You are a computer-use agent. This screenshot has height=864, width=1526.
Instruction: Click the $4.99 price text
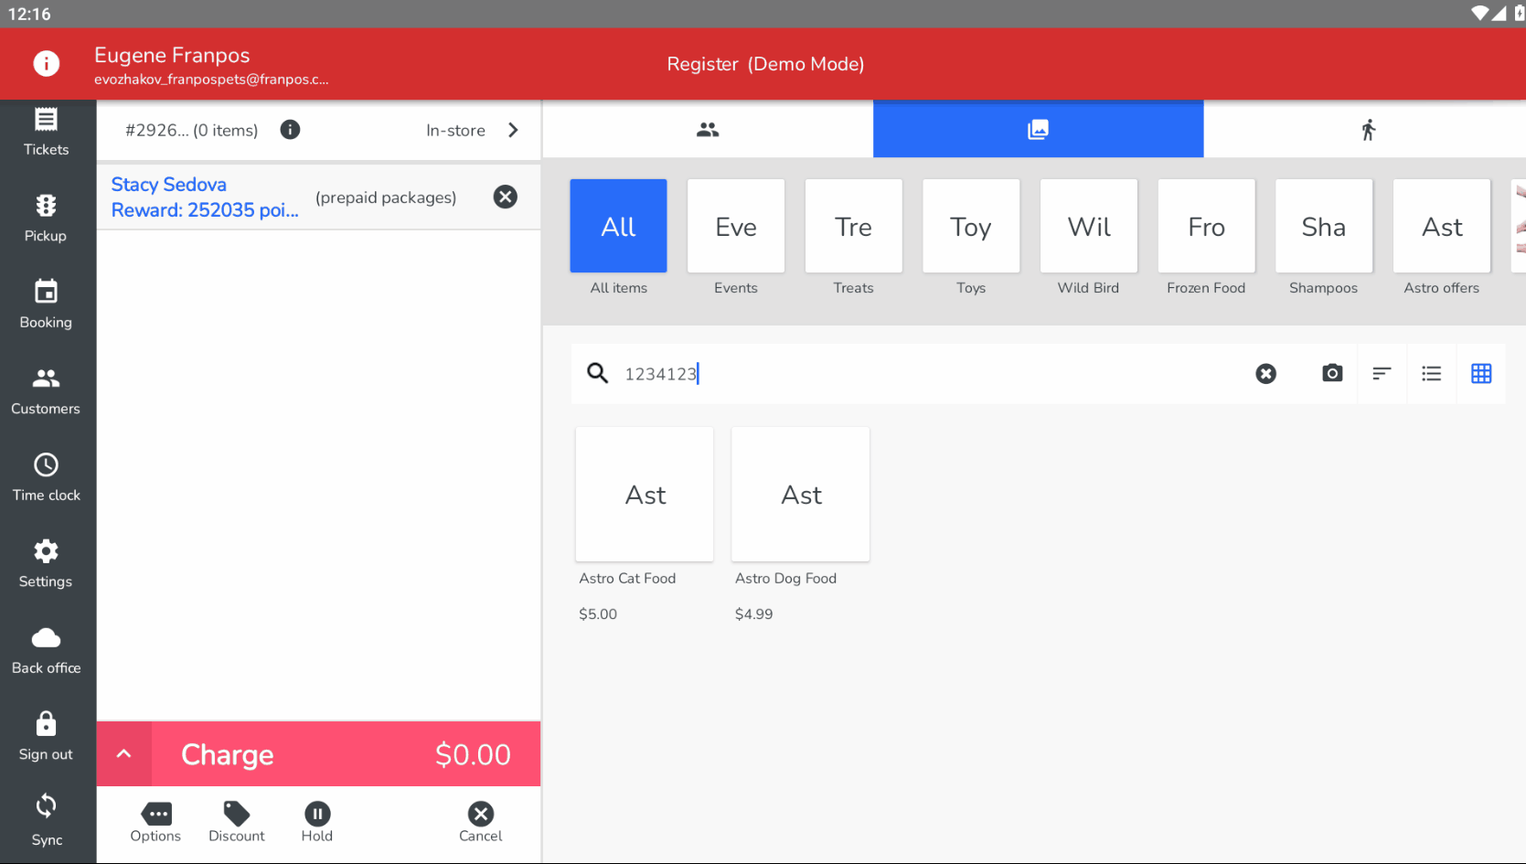coord(754,614)
